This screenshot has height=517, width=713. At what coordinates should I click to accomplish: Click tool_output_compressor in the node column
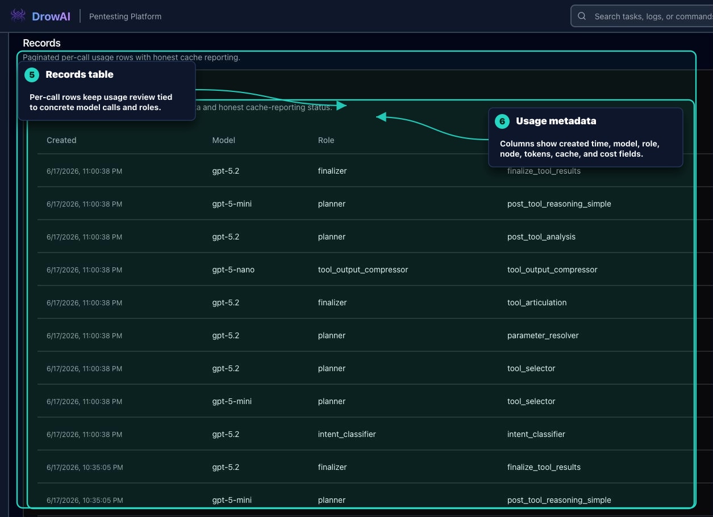click(552, 270)
